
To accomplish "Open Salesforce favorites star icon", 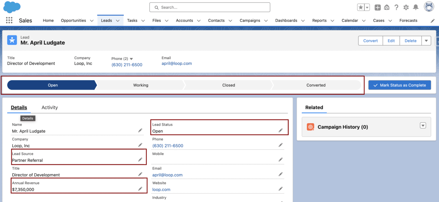I will click(361, 7).
